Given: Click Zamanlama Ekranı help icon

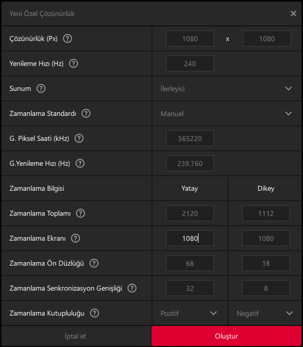Looking at the screenshot, I should (x=75, y=238).
